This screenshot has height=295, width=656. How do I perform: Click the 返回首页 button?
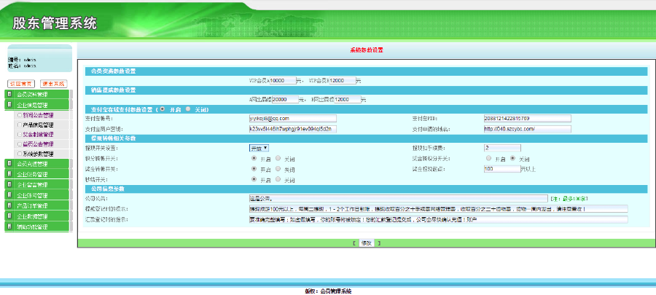tap(21, 84)
